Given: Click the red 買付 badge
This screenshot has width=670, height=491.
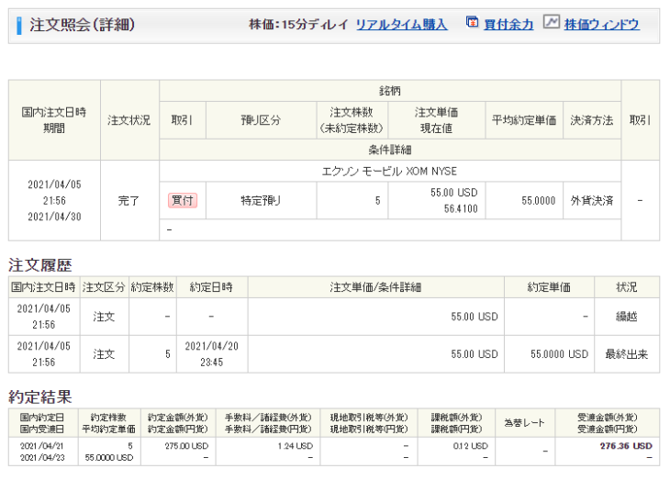Looking at the screenshot, I should (x=182, y=199).
